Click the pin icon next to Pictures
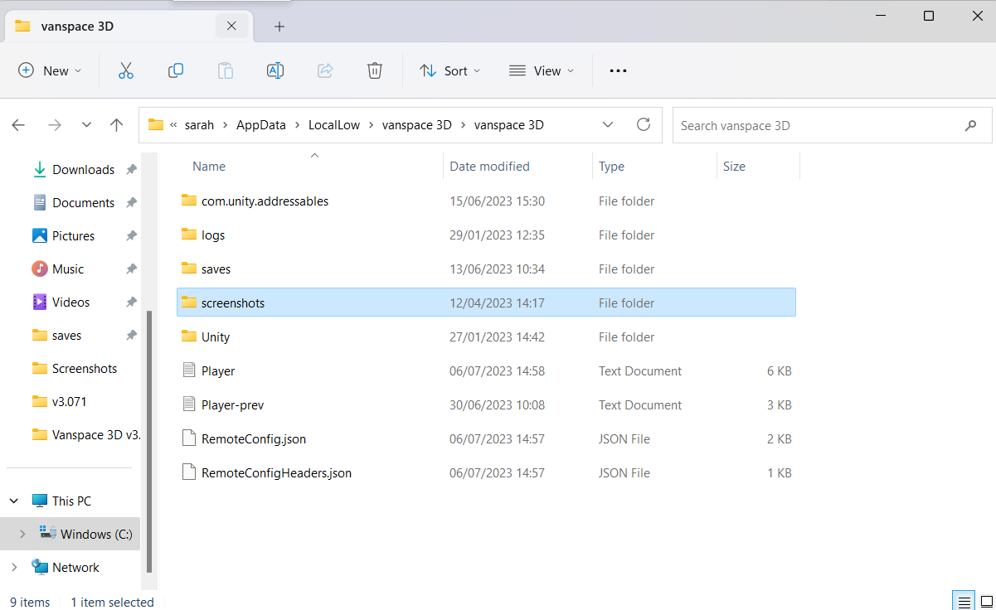The width and height of the screenshot is (996, 610). click(x=131, y=235)
